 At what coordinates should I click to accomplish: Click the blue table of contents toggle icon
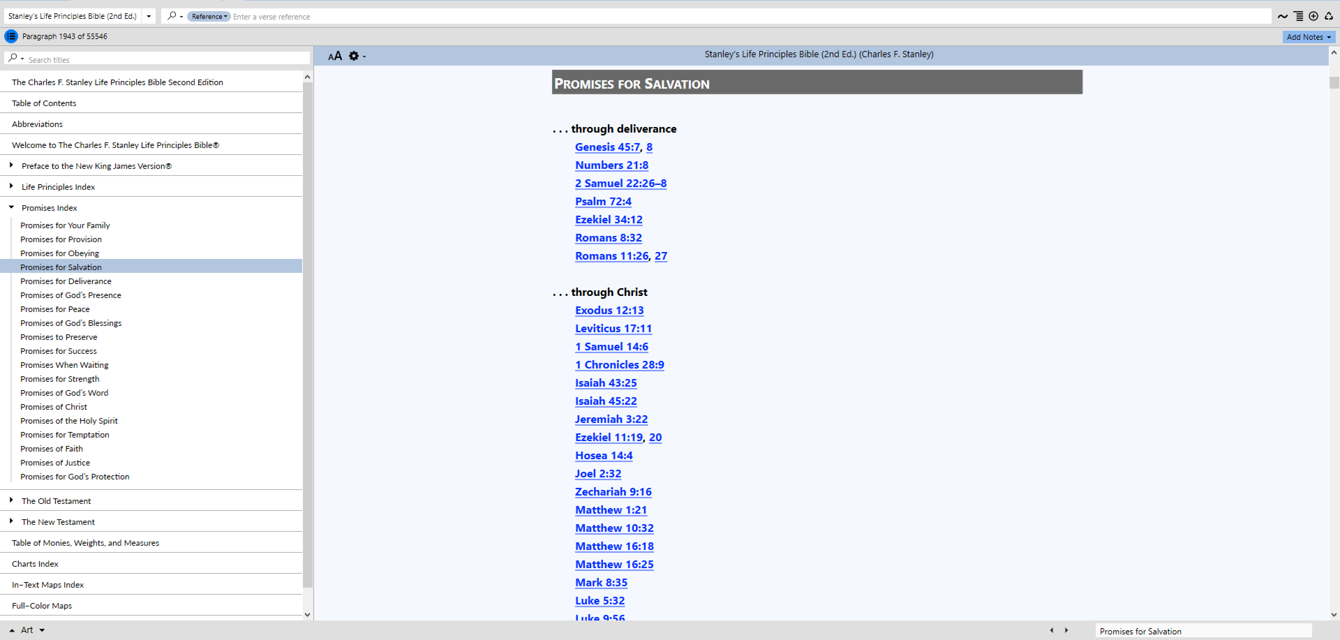point(11,36)
